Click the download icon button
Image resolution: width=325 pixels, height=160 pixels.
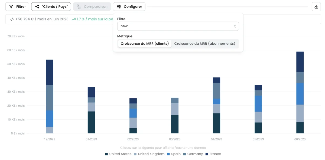pyautogui.click(x=316, y=7)
